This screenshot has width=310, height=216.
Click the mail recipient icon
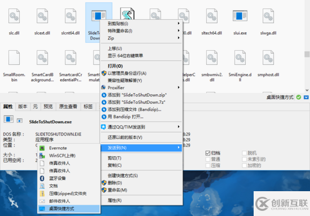42,201
